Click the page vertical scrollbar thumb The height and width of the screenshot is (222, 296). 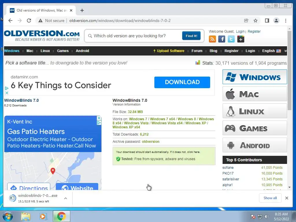pos(289,70)
